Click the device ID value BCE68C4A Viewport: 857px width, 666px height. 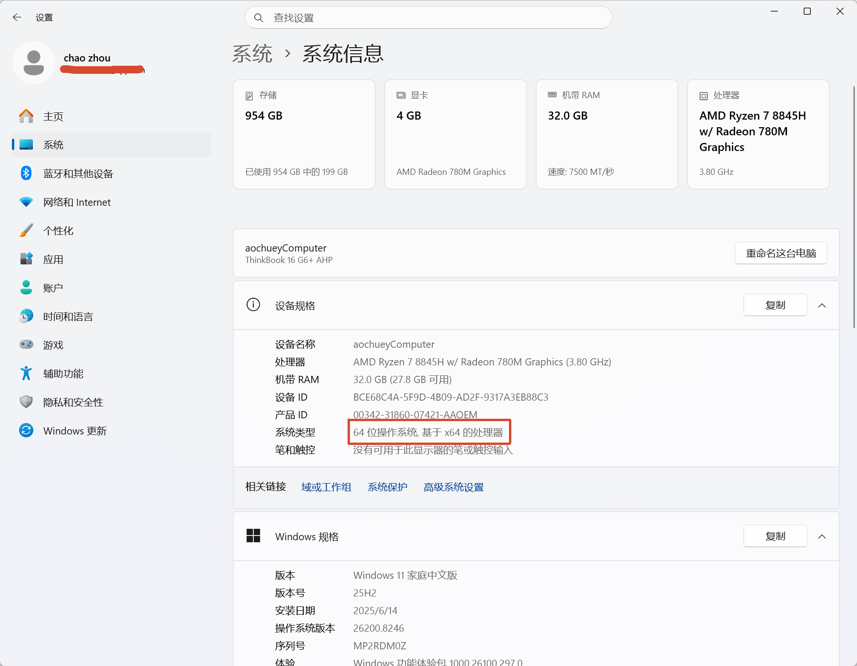[x=451, y=397]
